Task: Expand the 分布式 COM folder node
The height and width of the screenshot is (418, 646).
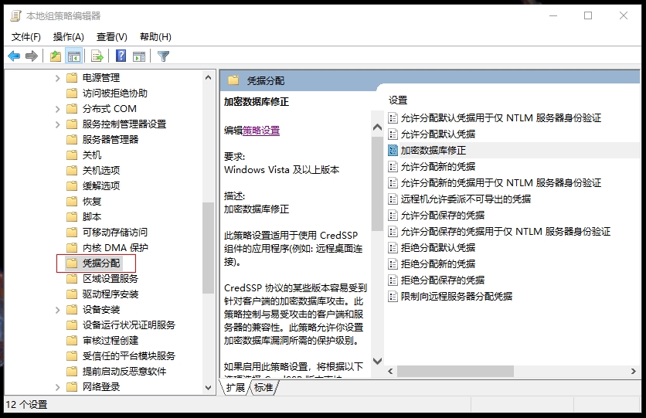Action: 58,109
